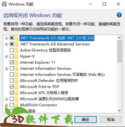Click folder icon beside Active Directory 轻型目录服务
The width and height of the screenshot is (125, 127).
(x=16, y=50)
